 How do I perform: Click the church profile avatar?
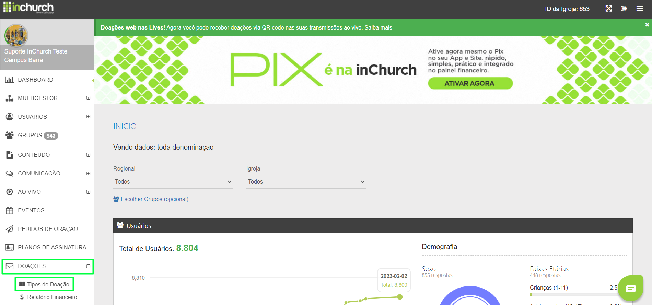tap(16, 35)
